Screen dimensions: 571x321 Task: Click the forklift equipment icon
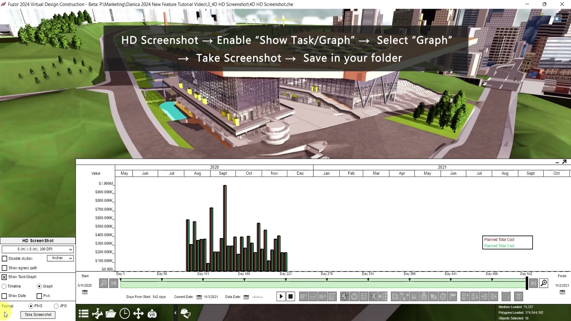tap(414, 296)
